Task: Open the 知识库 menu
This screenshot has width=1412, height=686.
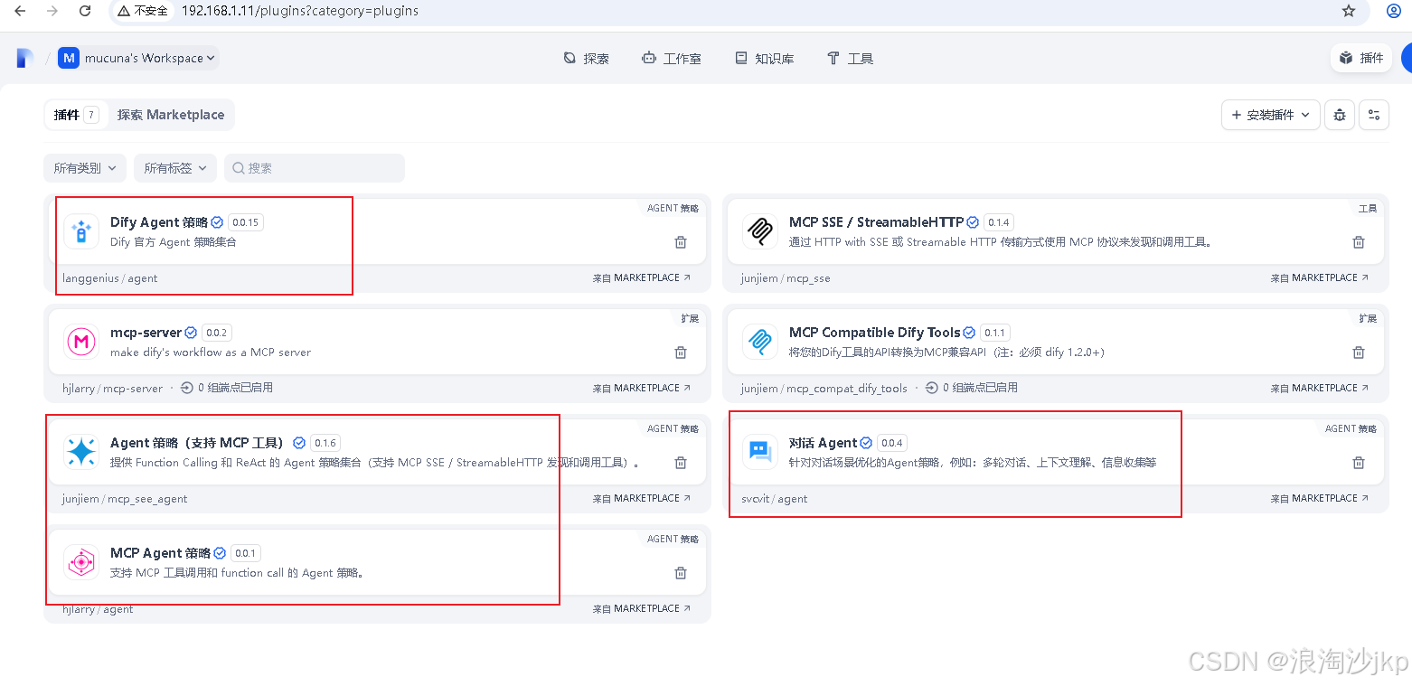Action: pos(764,58)
